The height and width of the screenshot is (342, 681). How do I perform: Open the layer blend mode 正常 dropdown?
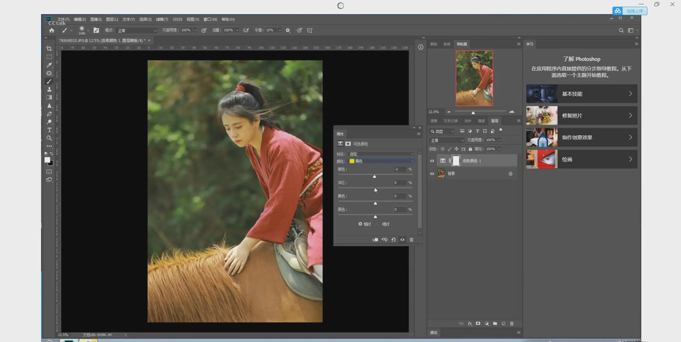click(x=447, y=140)
